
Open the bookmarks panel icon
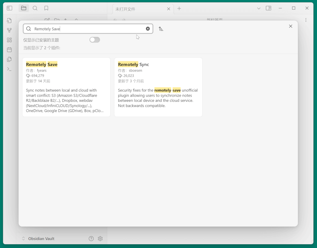tap(46, 8)
